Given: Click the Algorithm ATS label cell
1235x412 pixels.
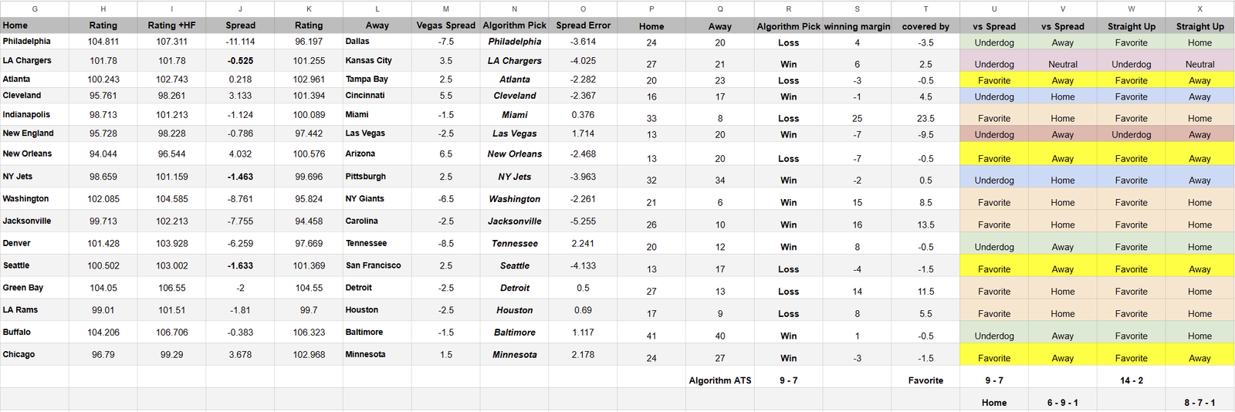Looking at the screenshot, I should [x=719, y=380].
